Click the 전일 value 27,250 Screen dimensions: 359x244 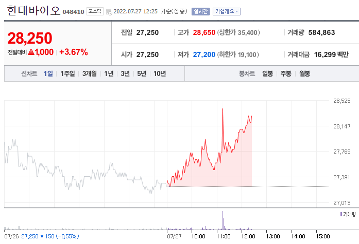pyautogui.click(x=147, y=33)
